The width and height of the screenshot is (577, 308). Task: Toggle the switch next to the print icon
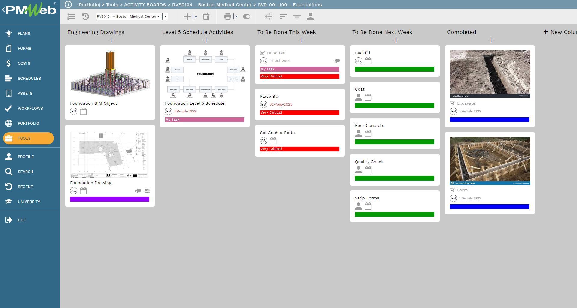(x=246, y=16)
